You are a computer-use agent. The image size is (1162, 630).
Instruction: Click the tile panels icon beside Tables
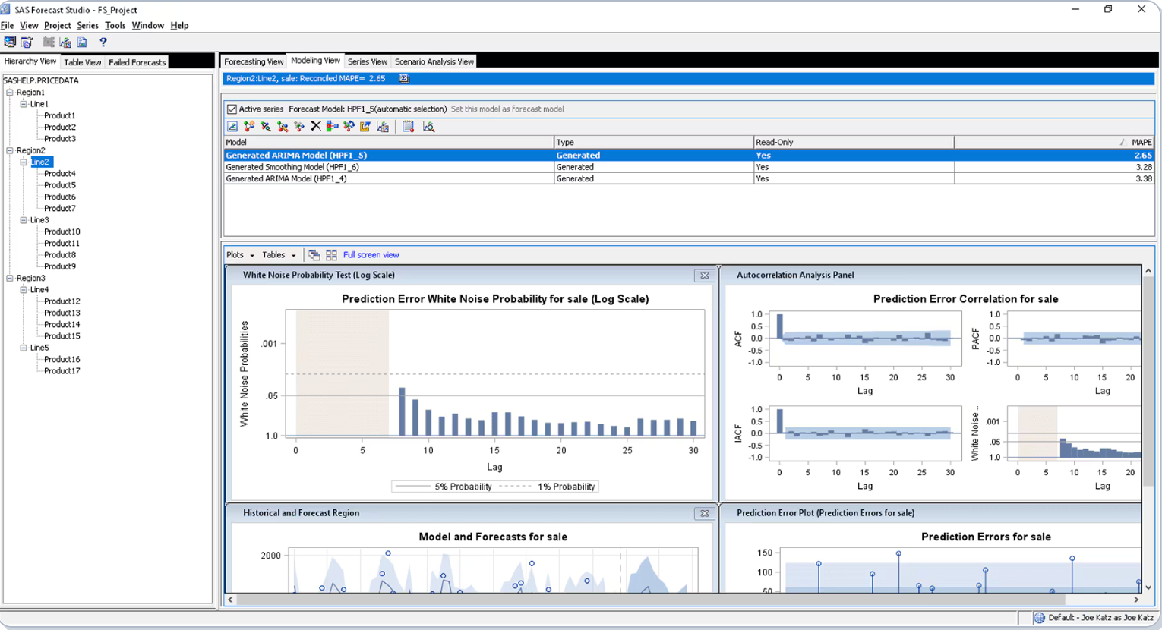pos(331,255)
